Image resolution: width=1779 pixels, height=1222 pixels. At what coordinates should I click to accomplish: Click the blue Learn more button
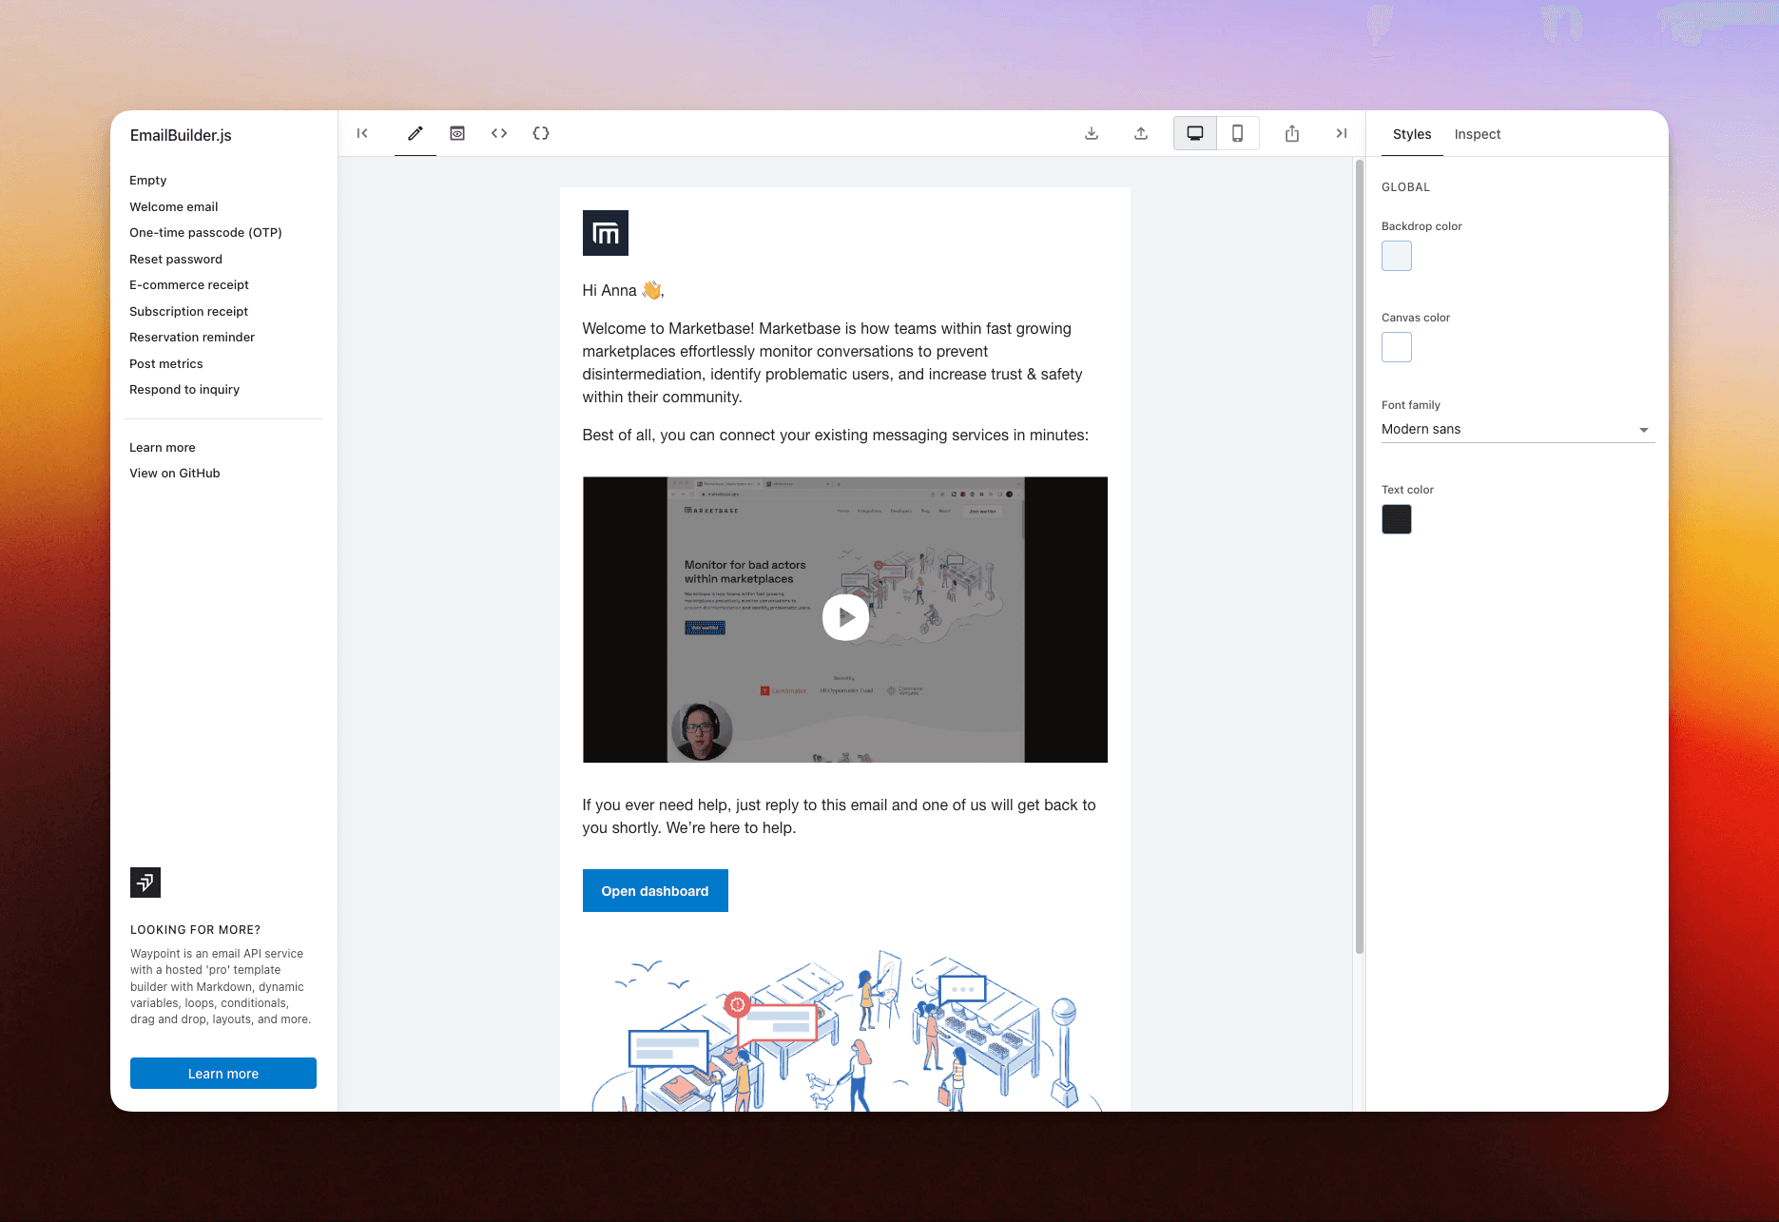[x=223, y=1074]
